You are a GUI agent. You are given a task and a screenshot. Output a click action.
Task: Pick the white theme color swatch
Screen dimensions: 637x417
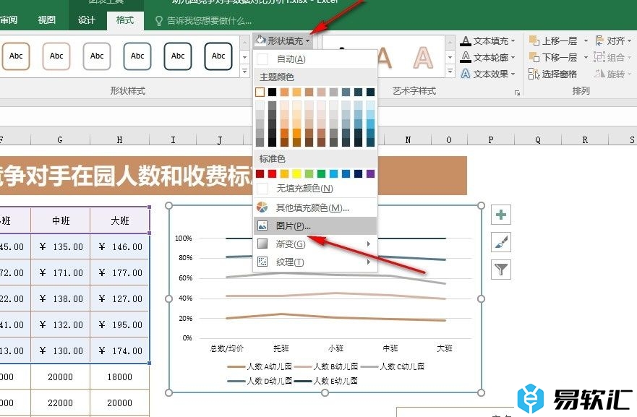click(260, 93)
